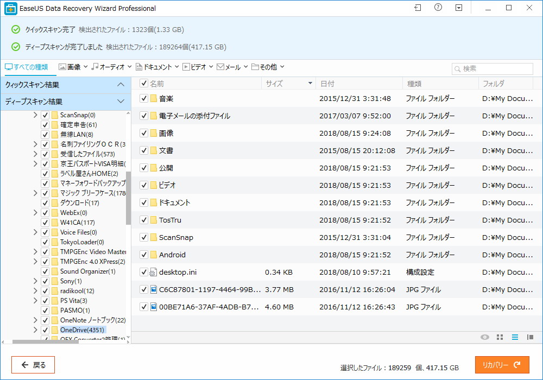This screenshot has width=543, height=380.
Task: Select the ビデオ filter tab
Action: (x=194, y=67)
